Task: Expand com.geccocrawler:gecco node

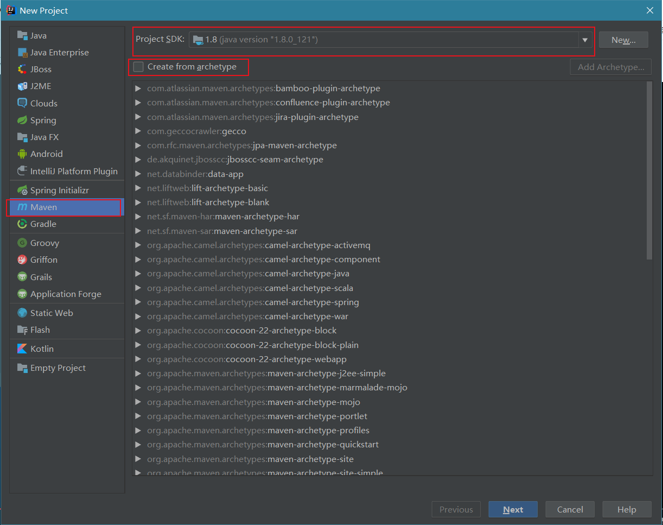Action: pos(138,131)
